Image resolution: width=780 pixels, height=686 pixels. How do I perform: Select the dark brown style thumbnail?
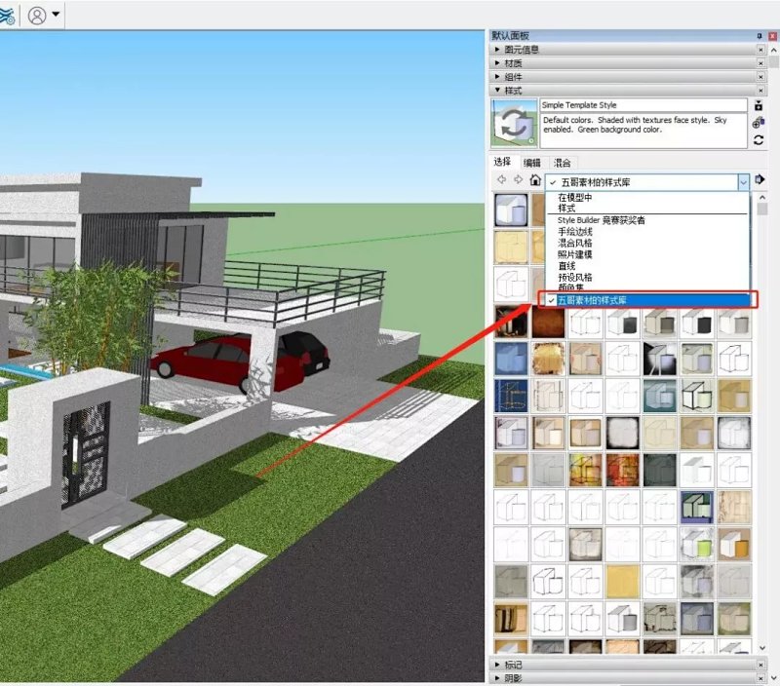point(548,322)
